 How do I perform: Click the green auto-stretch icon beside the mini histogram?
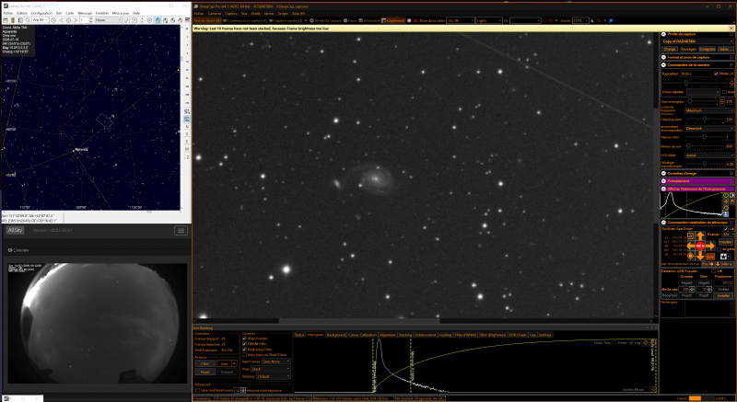726,196
